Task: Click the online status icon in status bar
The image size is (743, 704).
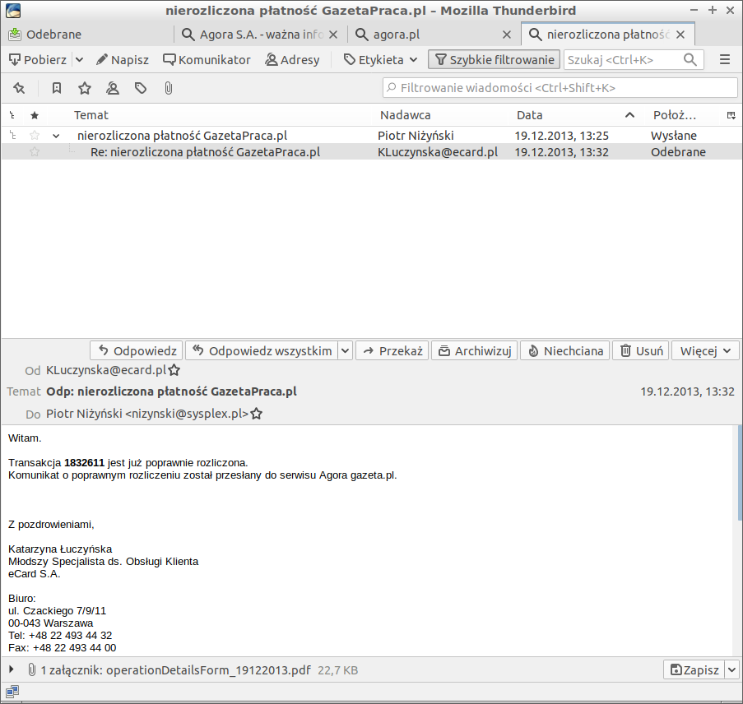Action: (x=12, y=692)
